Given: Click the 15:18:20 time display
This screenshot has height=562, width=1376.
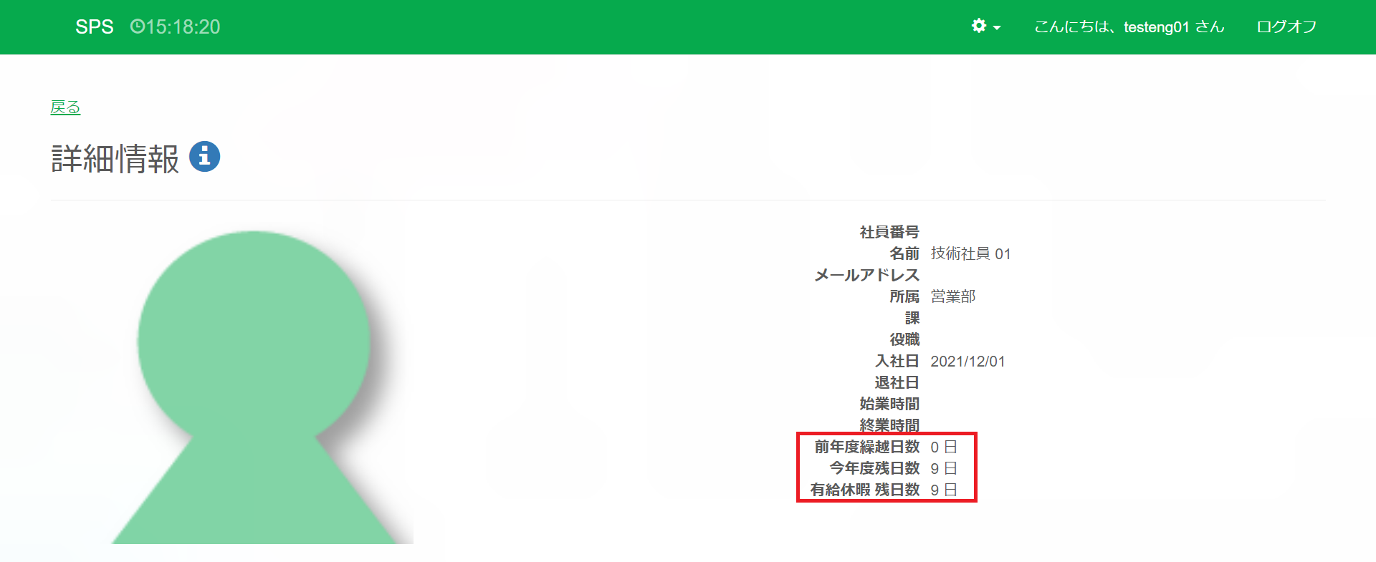Looking at the screenshot, I should (183, 26).
